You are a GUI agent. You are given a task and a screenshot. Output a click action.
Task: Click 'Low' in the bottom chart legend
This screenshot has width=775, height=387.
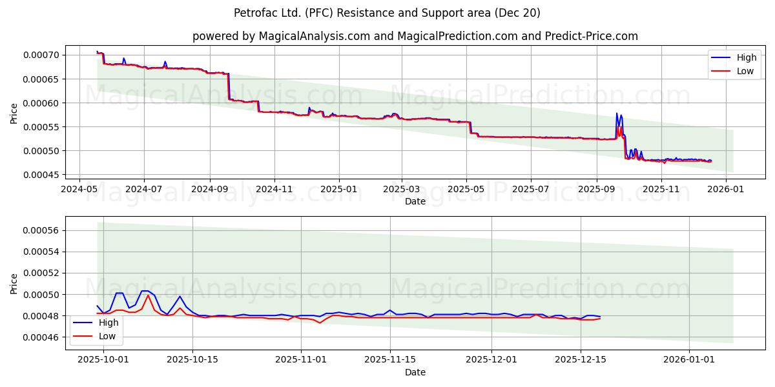[x=107, y=335]
